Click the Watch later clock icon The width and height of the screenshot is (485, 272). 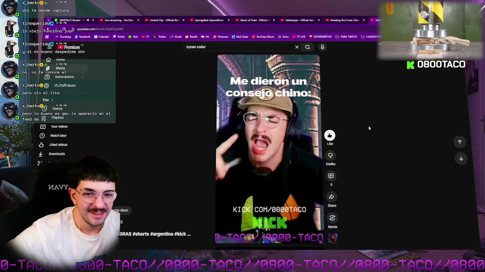(x=42, y=136)
